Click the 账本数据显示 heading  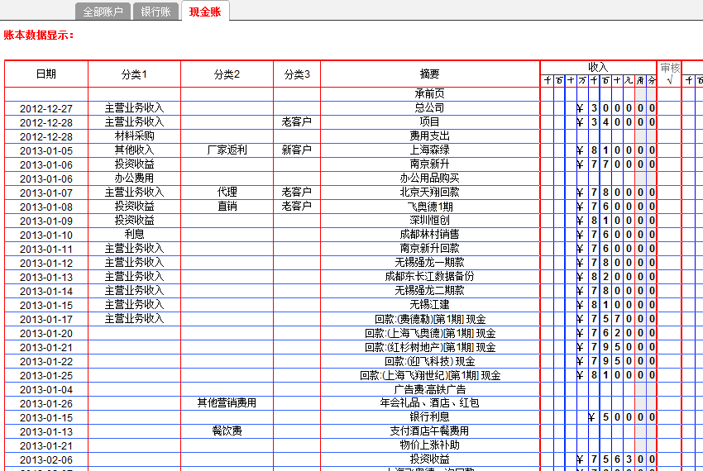tap(39, 36)
